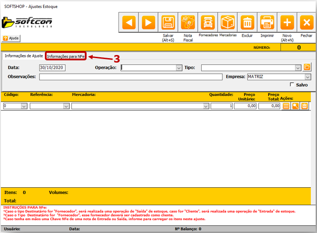This screenshot has height=233, width=317.
Task: Go to the previous record arrow
Action: [x=128, y=22]
